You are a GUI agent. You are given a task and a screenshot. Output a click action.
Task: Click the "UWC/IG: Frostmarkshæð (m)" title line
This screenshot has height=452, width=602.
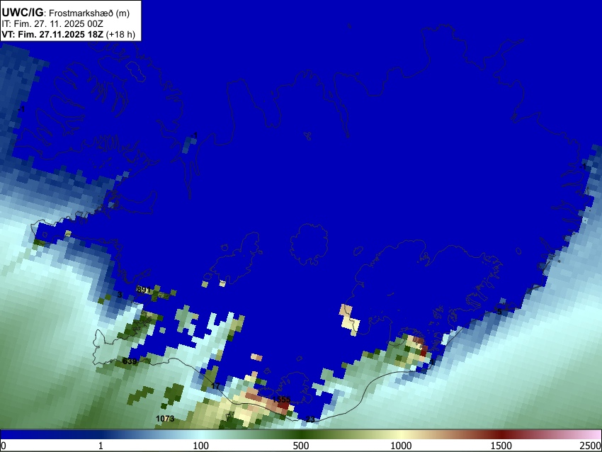(x=66, y=13)
